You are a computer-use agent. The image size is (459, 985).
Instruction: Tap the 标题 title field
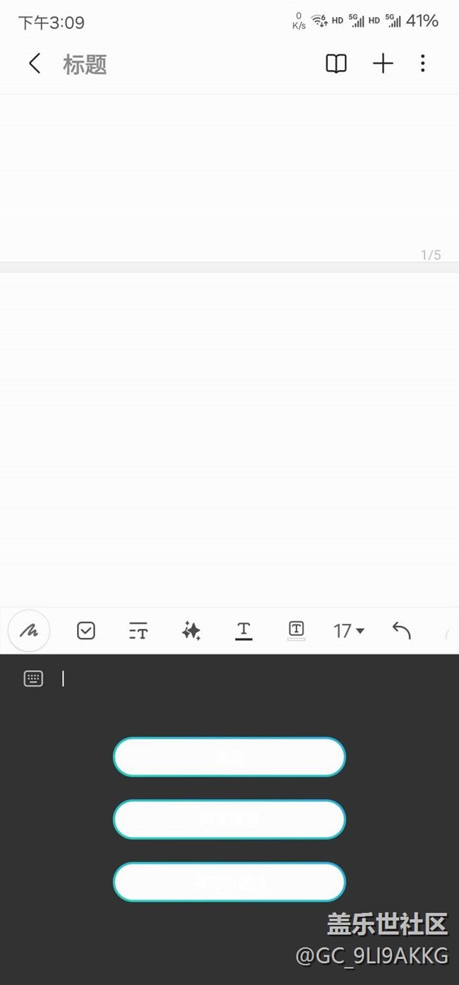click(x=85, y=64)
